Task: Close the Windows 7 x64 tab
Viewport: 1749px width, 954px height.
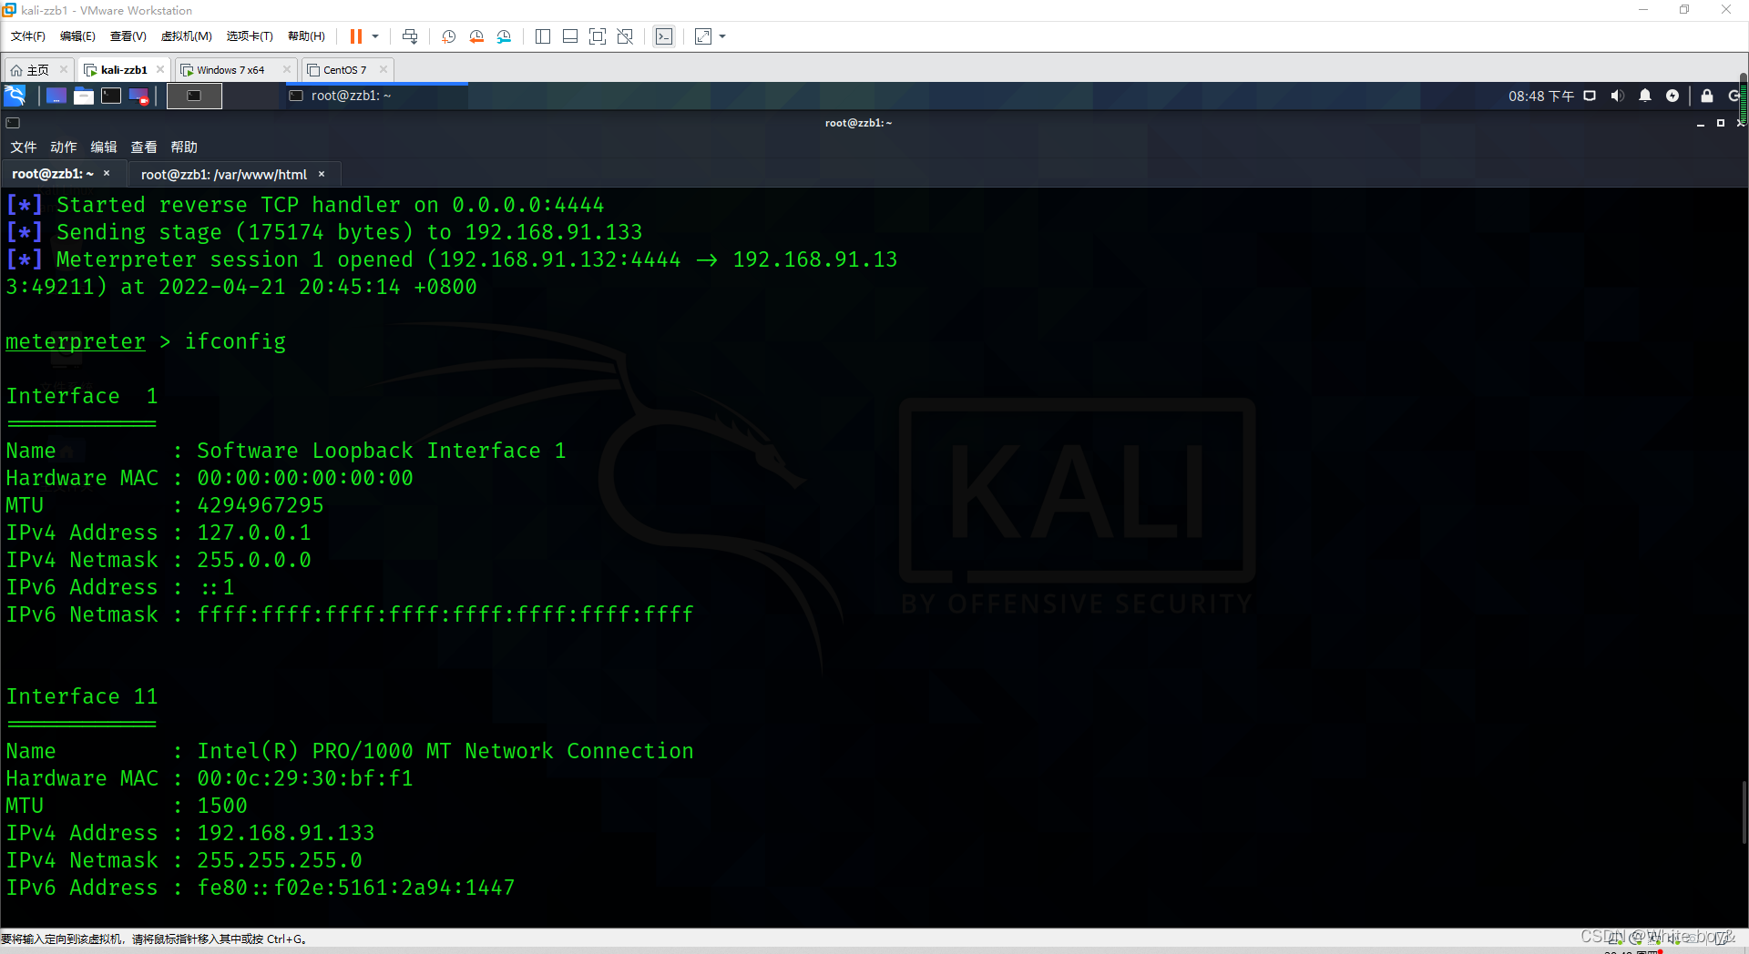Action: (287, 69)
